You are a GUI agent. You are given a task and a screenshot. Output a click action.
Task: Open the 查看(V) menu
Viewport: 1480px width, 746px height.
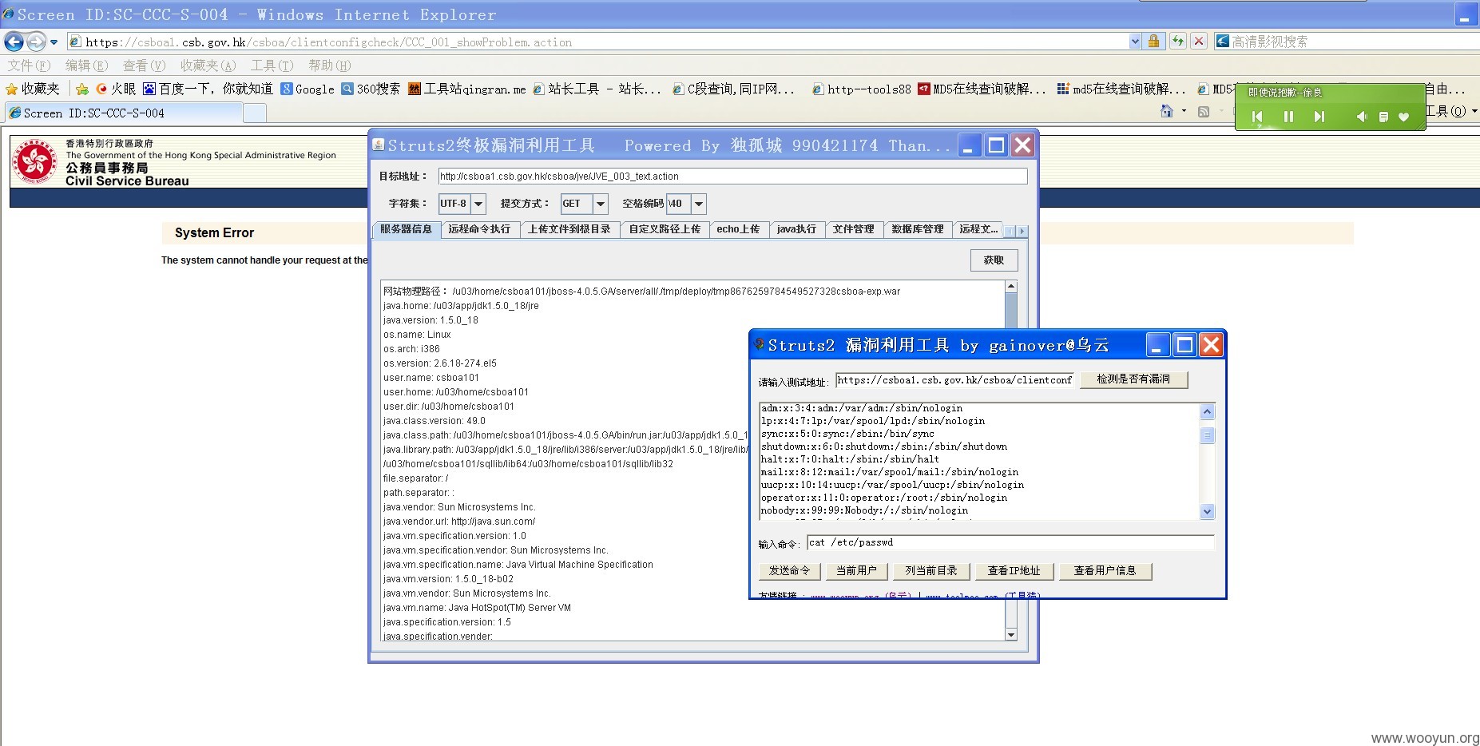(x=144, y=65)
